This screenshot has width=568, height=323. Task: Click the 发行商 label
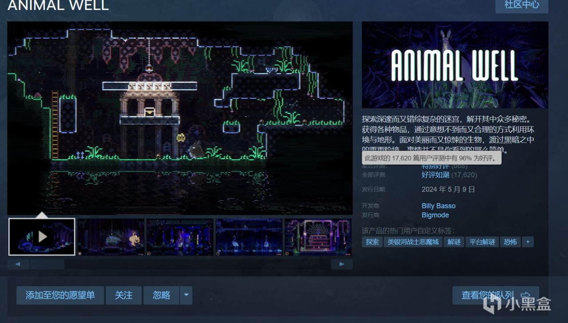tap(371, 215)
